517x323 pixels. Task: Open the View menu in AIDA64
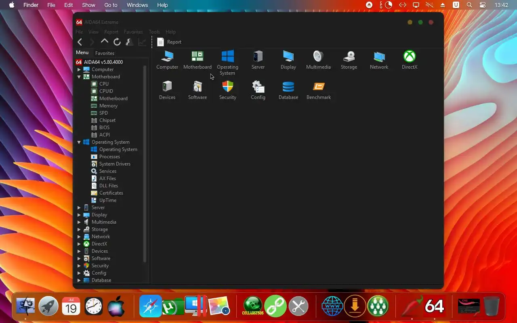tap(93, 32)
